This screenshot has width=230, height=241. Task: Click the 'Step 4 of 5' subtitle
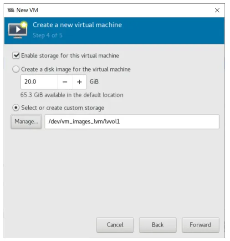point(48,36)
